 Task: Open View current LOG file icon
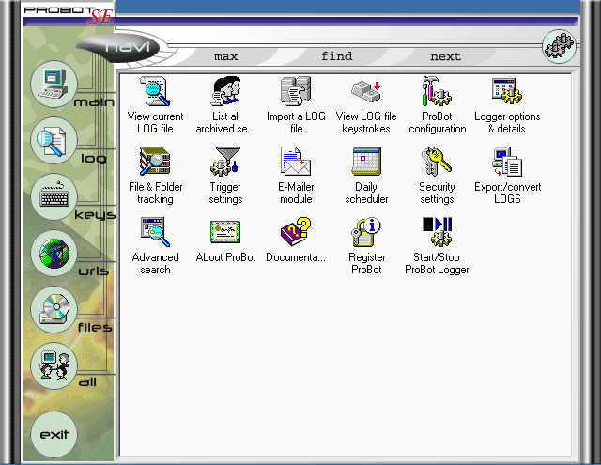[155, 91]
